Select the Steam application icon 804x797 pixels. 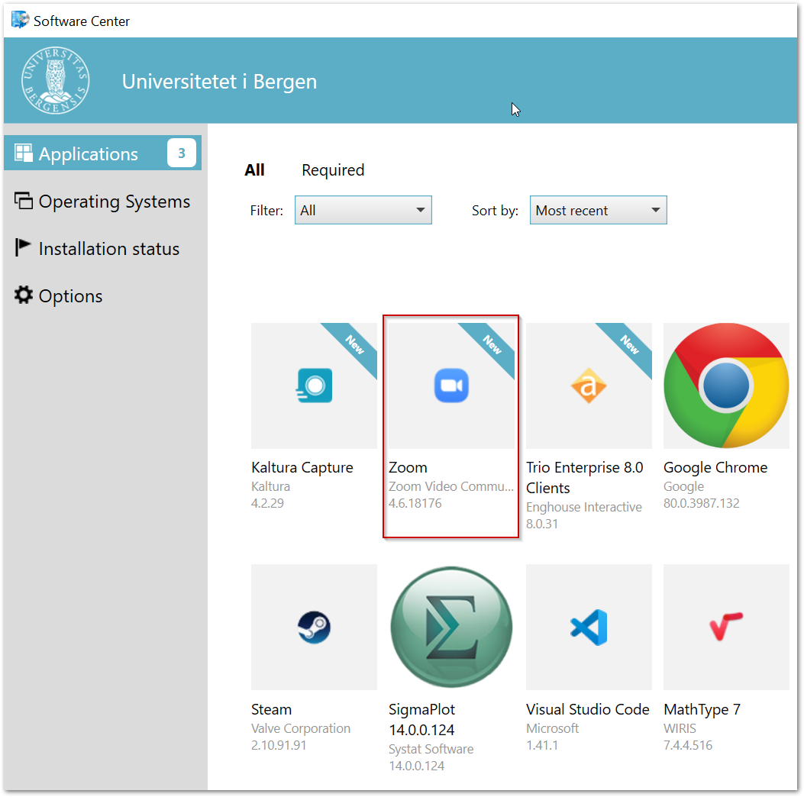point(314,628)
